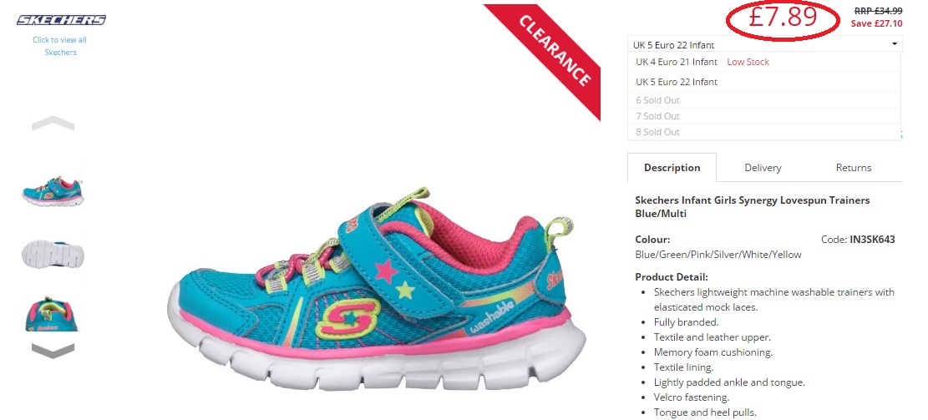Screen dimensions: 928x420
Task: Switch to the Returns tab
Action: 854,167
